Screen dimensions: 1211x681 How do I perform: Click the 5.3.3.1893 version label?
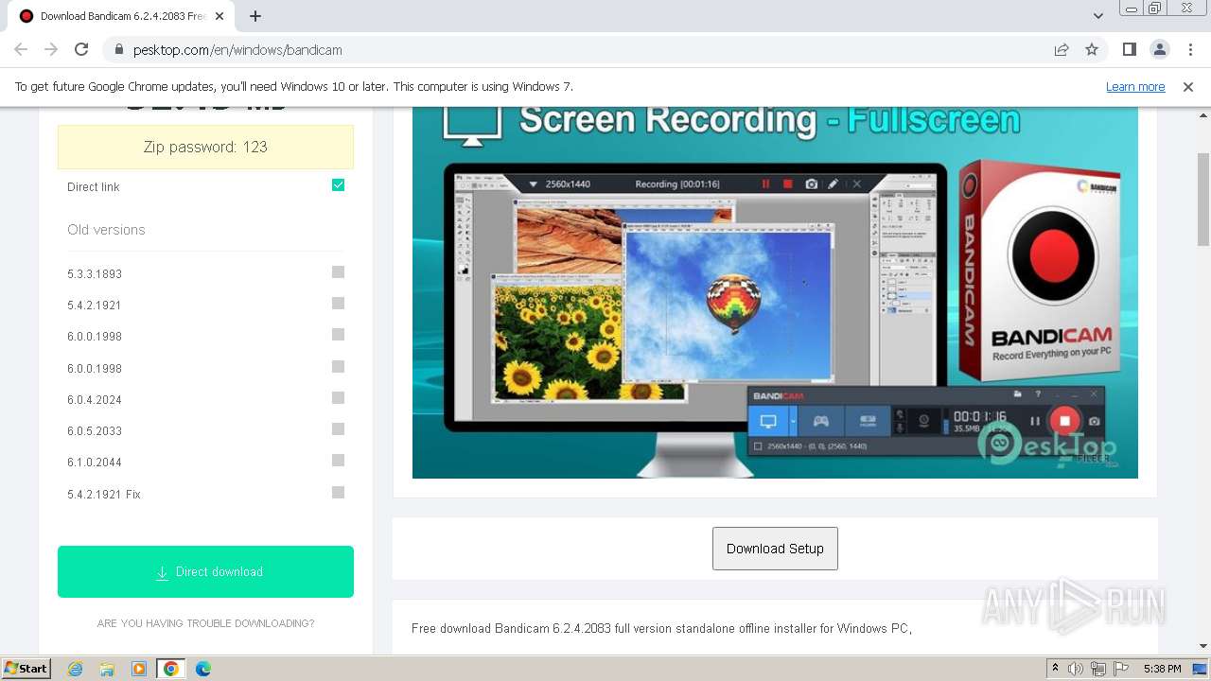(95, 274)
